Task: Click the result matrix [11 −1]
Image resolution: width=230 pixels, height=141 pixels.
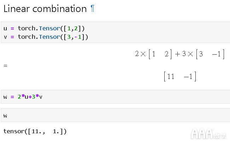Action: click(x=180, y=76)
